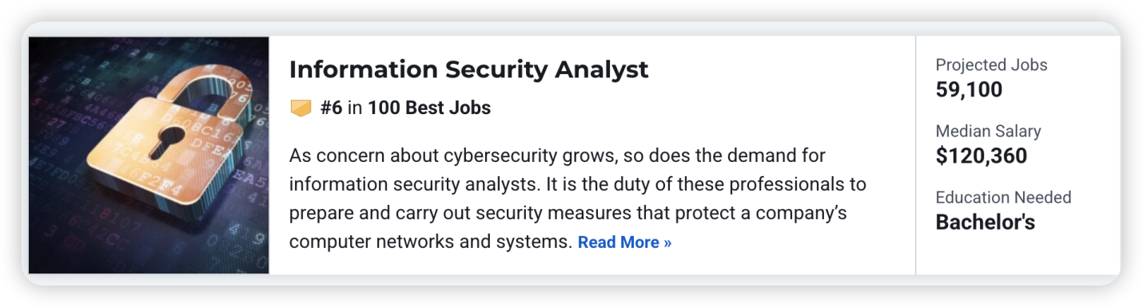Follow the Read More » link
1143x307 pixels.
[624, 242]
